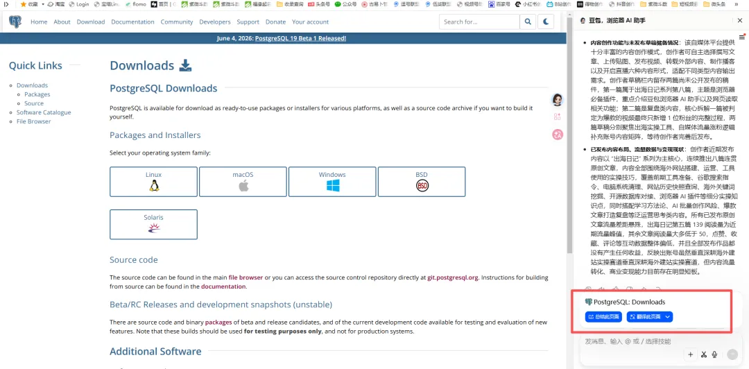Focus the Search for... input field

click(x=479, y=22)
